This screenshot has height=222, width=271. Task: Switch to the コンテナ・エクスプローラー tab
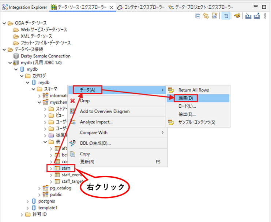[141, 7]
